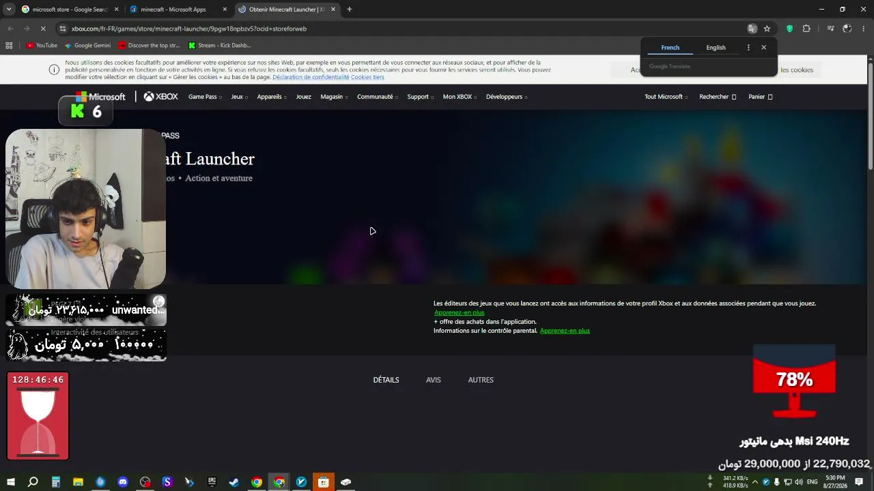The height and width of the screenshot is (491, 874).
Task: Click Rechercher to search Xbox site
Action: click(x=718, y=97)
